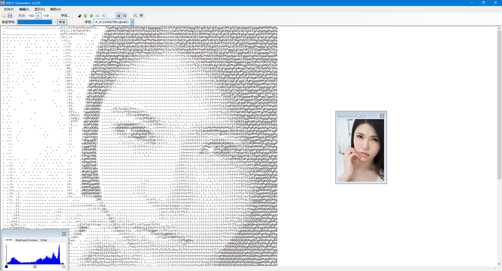This screenshot has height=271, width=502.
Task: Switch to the Levels tab
Action: [x=8, y=240]
